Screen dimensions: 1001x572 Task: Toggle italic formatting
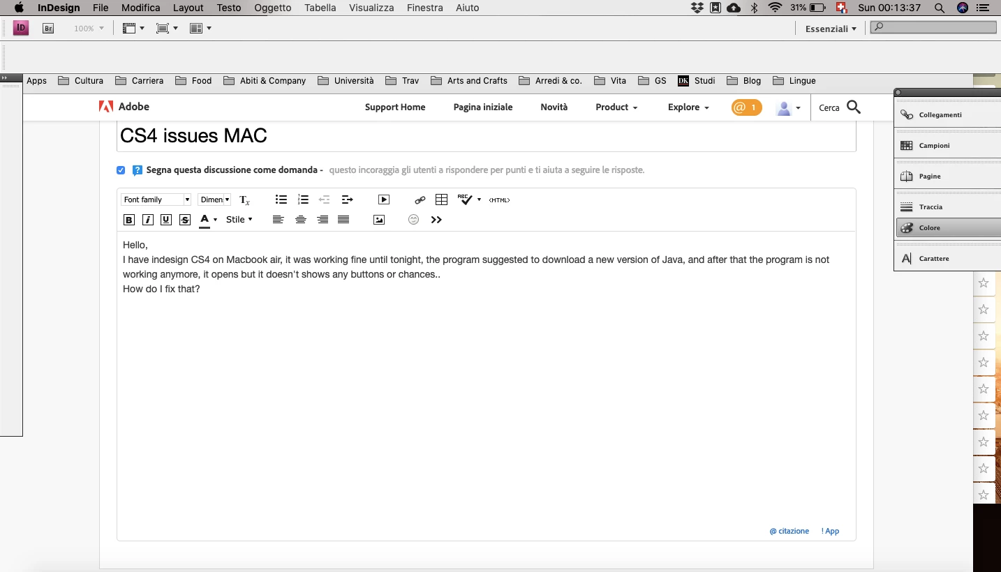click(x=148, y=220)
